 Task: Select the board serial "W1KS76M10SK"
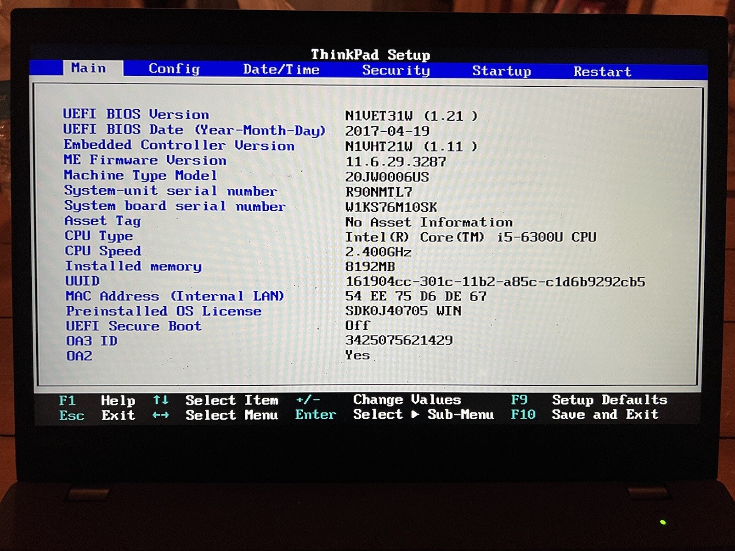tap(391, 207)
